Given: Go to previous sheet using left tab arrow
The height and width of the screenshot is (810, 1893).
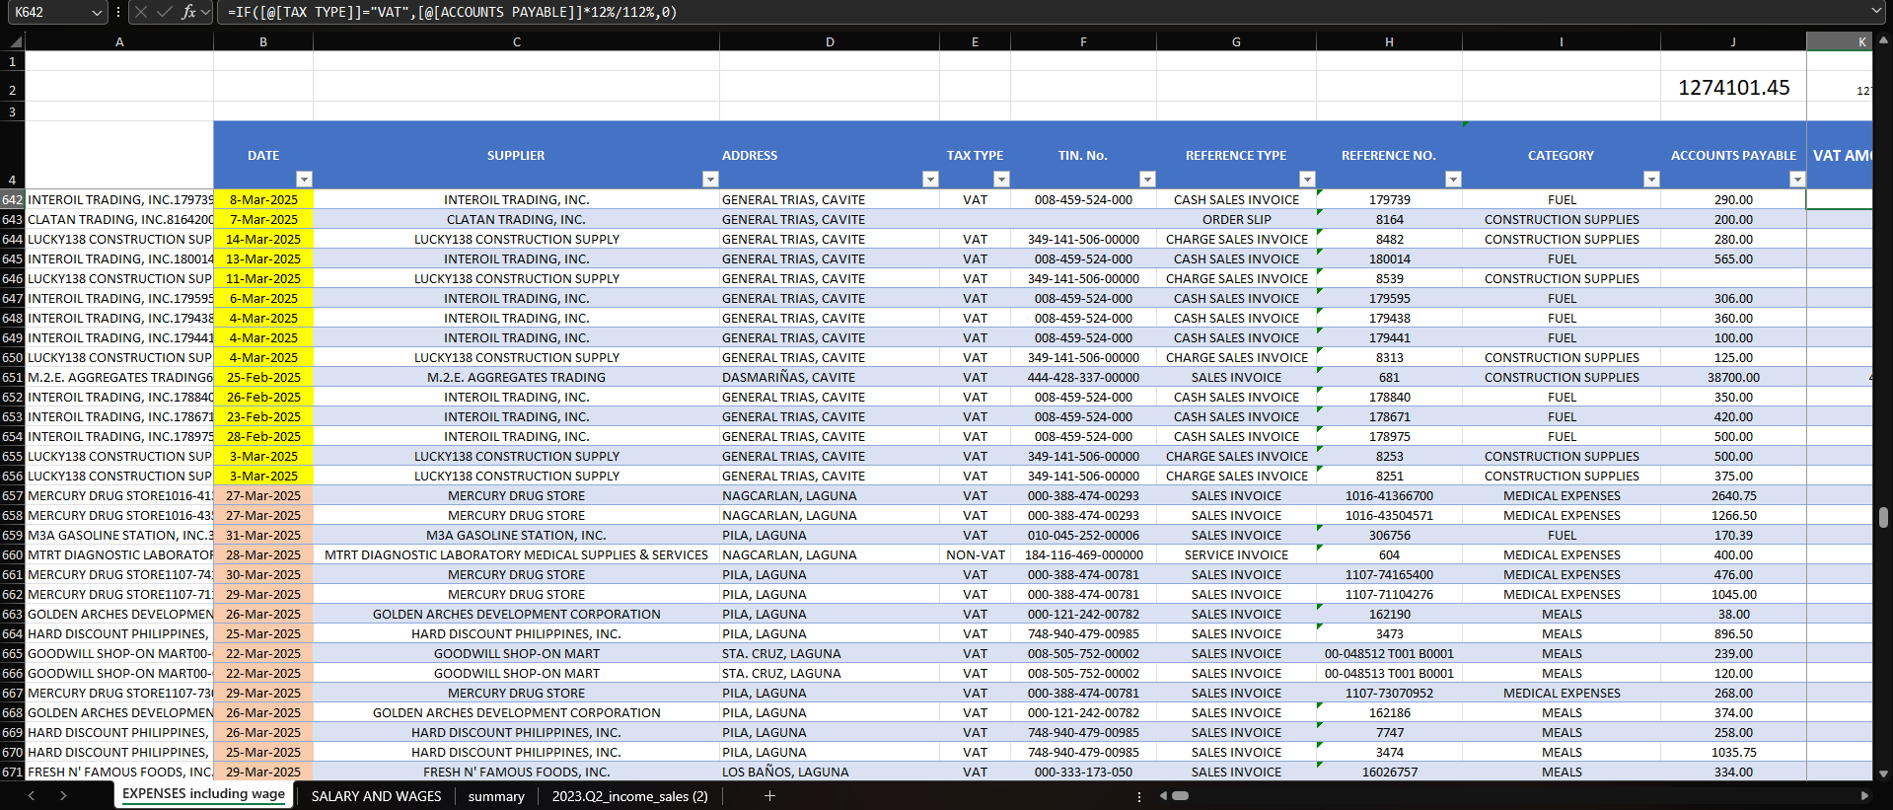Looking at the screenshot, I should (32, 796).
